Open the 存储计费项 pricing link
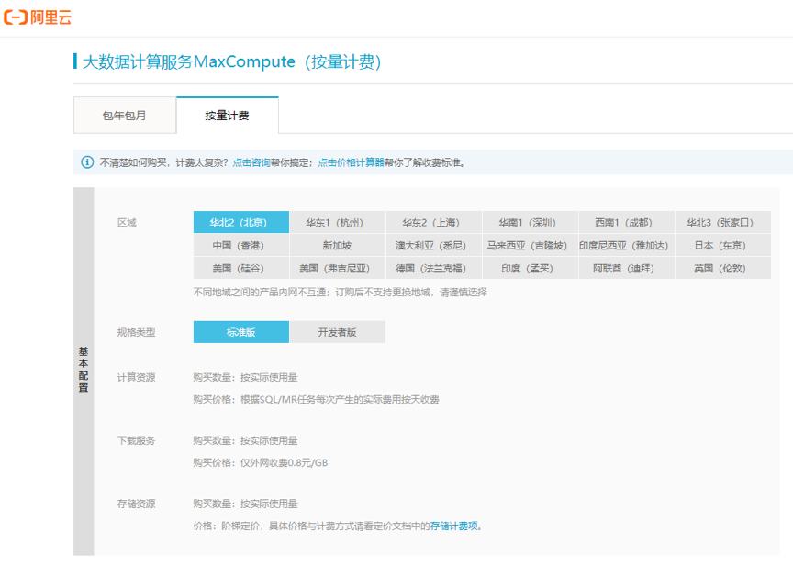Viewport: 793px width, 565px height. [453, 526]
